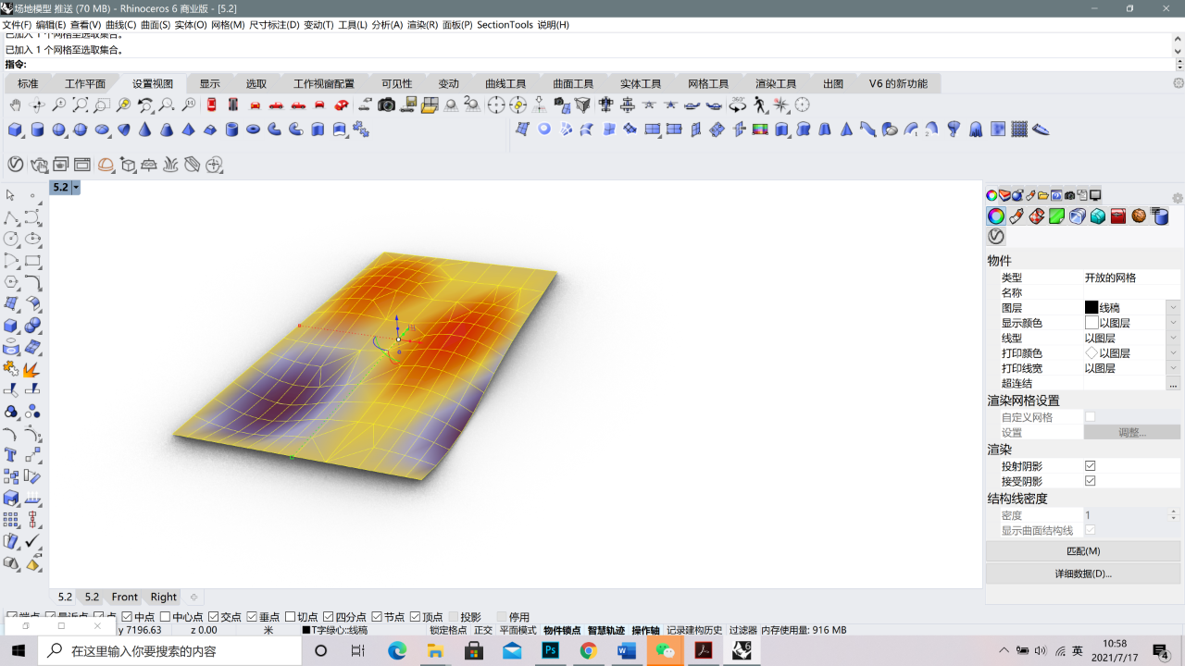Uncheck 接受阴影 (receive shadows) checkbox

(x=1091, y=481)
